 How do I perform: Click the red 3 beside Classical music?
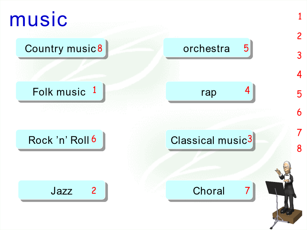pos(250,139)
